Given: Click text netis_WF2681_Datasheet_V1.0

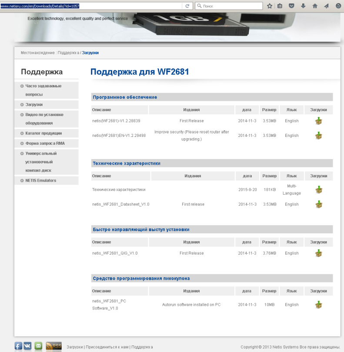Looking at the screenshot, I should coord(120,204).
